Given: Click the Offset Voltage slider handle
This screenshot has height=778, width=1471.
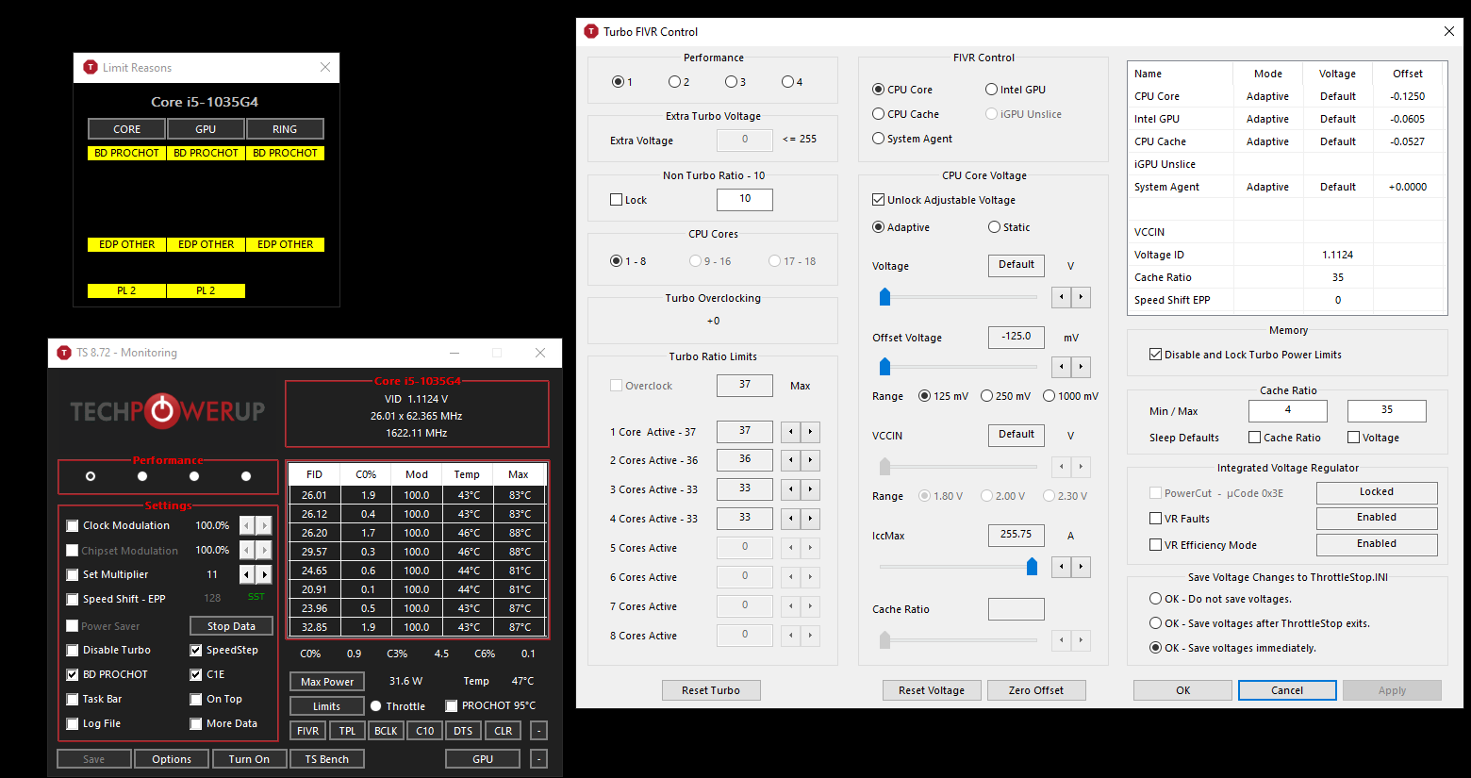Looking at the screenshot, I should pos(884,366).
